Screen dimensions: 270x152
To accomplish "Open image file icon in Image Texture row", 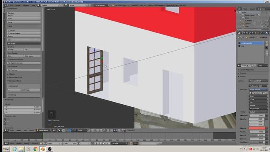I will click(x=264, y=93).
